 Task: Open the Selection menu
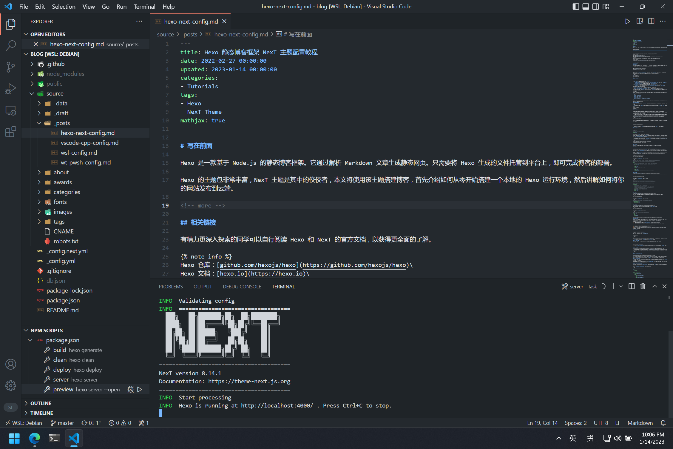[x=64, y=7]
